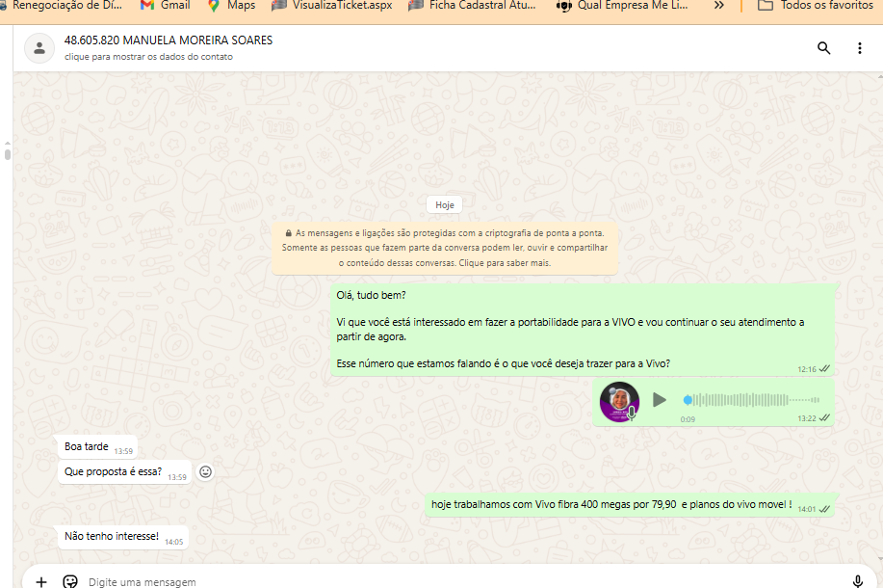Click 'clique para mostrar os dados do contato'
The width and height of the screenshot is (883, 588).
pyautogui.click(x=148, y=56)
